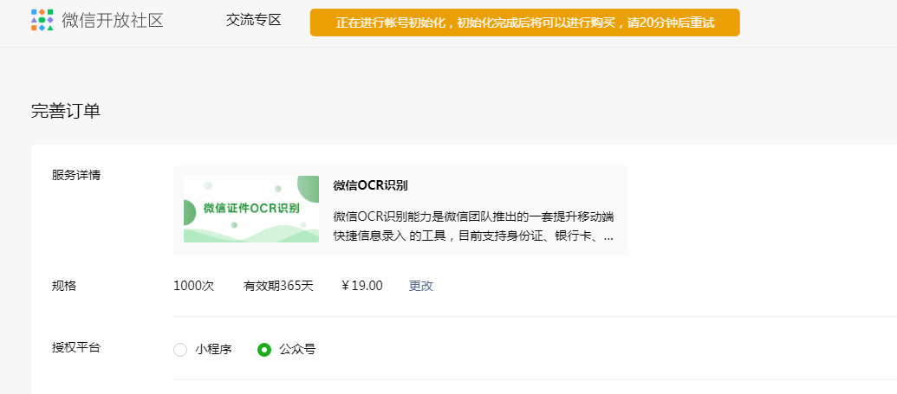Select the 公众号 radio button
Screen dimensions: 897x394
[x=263, y=349]
